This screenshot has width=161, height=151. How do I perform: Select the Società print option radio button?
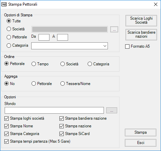click(x=9, y=29)
